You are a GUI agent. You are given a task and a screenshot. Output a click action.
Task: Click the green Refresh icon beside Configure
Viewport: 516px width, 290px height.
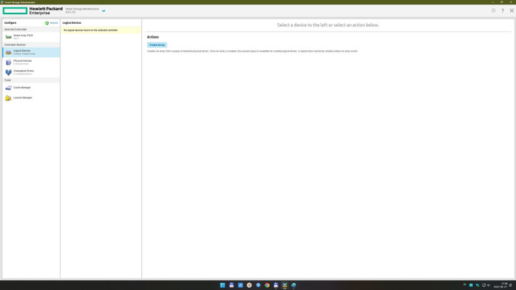pyautogui.click(x=47, y=23)
